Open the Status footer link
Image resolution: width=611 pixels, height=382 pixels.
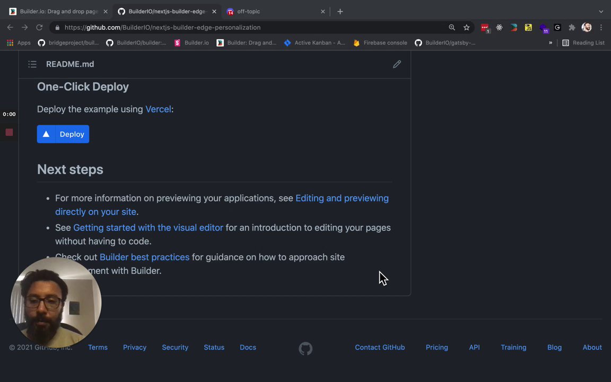214,348
